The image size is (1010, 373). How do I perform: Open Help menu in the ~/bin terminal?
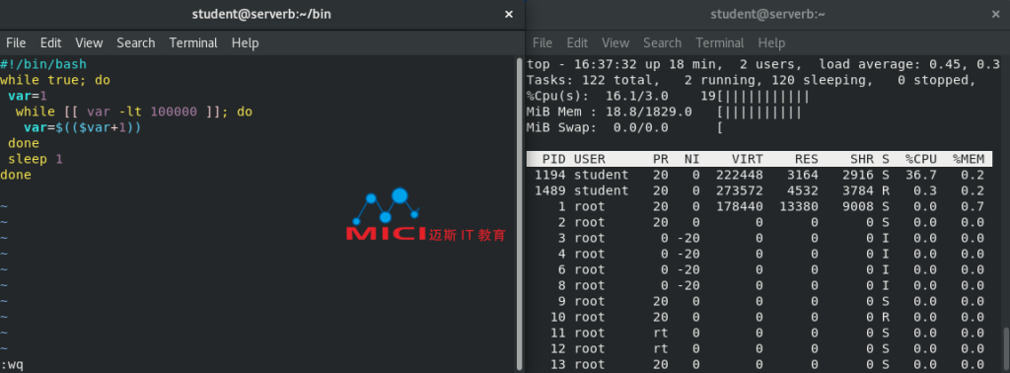click(245, 43)
